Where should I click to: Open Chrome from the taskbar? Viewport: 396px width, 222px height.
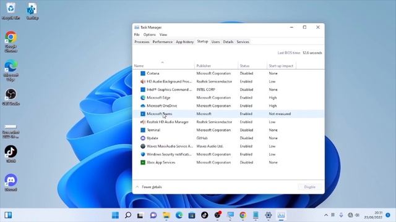[x=243, y=215]
